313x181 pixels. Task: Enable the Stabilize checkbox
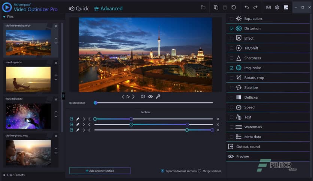(x=231, y=88)
